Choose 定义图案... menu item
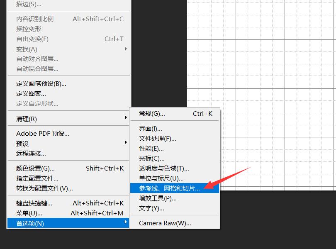 [x=69, y=94]
